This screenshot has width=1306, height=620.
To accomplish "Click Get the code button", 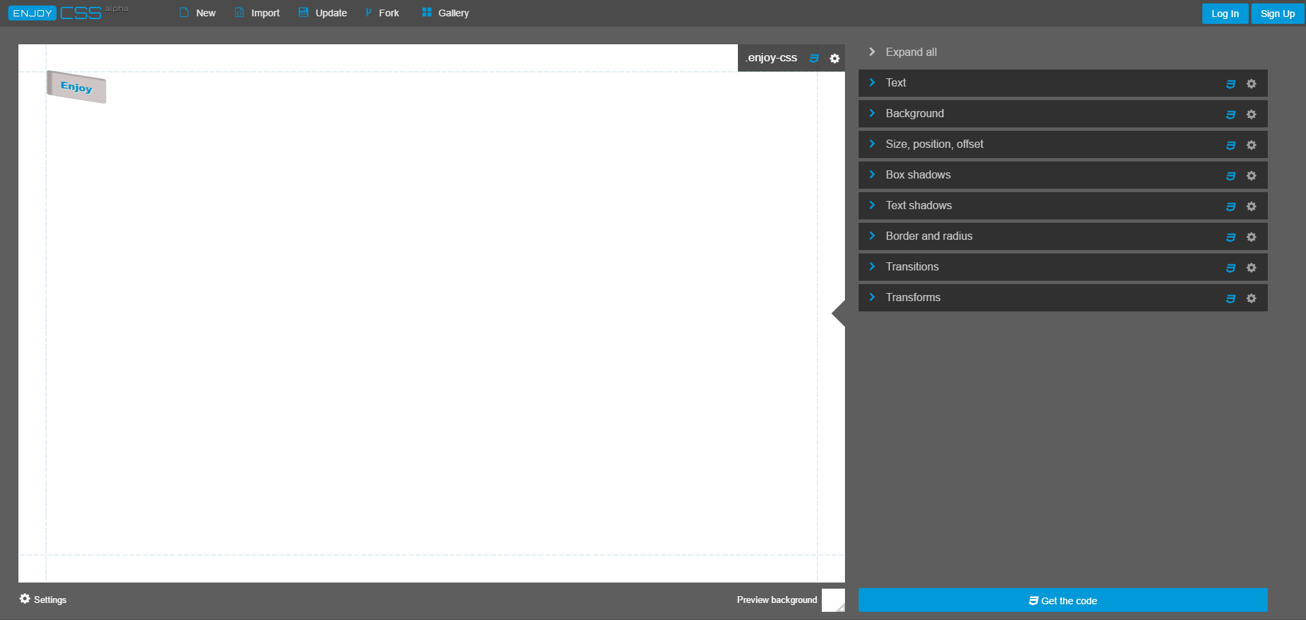I will 1063,600.
